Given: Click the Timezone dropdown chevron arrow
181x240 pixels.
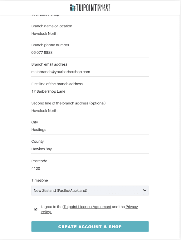Looking at the screenshot, I should click(144, 190).
